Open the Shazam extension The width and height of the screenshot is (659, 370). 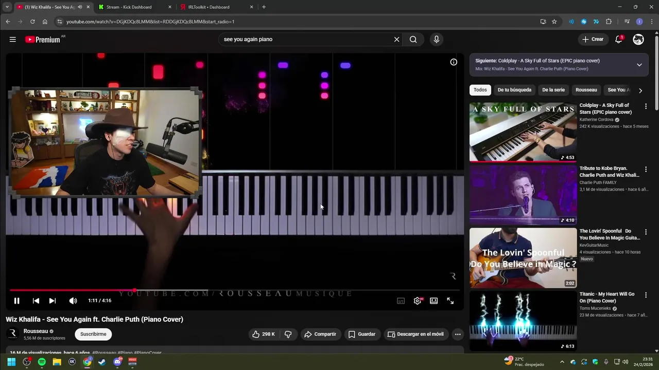click(x=584, y=22)
